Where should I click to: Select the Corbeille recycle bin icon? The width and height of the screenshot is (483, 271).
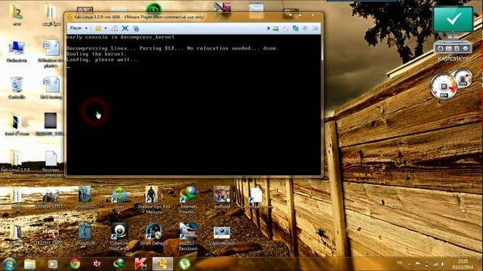pos(17,88)
